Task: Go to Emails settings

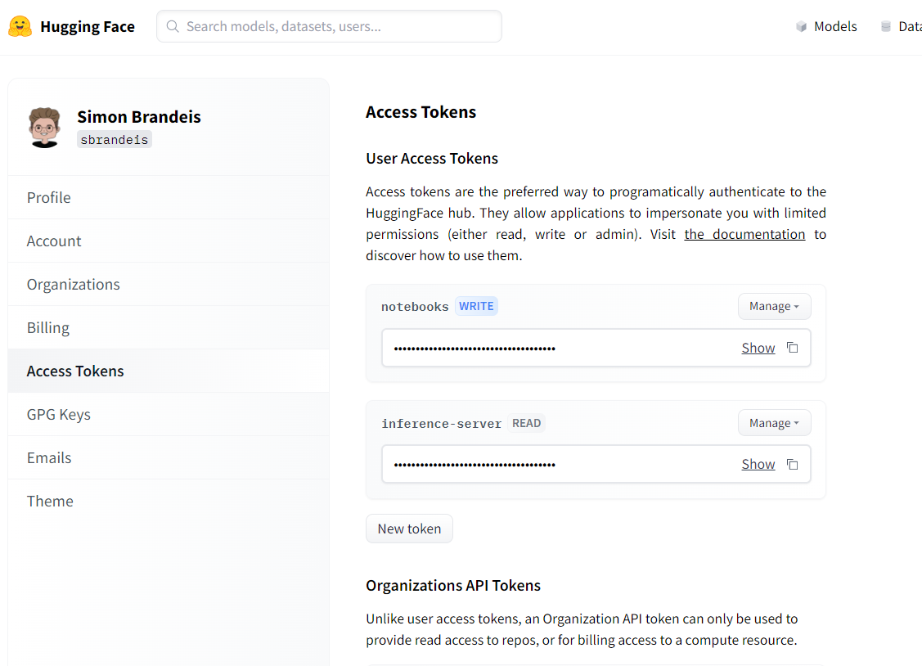Action: (169, 458)
